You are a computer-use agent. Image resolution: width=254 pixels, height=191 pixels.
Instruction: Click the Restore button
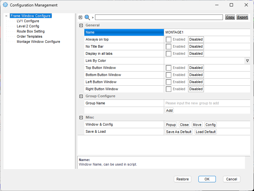tap(183, 179)
